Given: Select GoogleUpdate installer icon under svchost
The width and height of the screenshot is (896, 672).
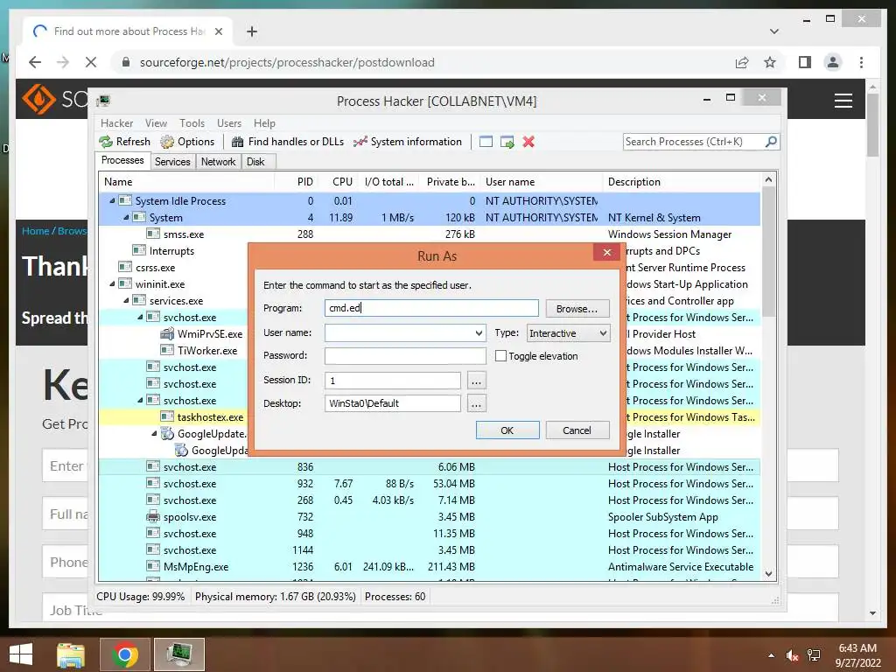Looking at the screenshot, I should pos(167,434).
